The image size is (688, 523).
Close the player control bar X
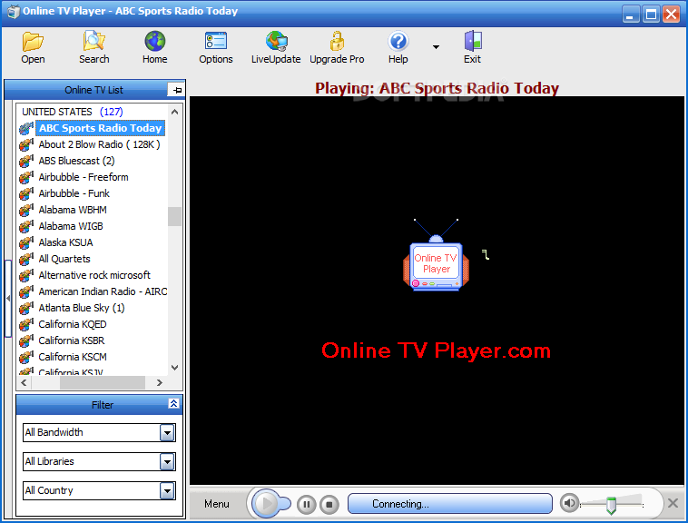(673, 503)
